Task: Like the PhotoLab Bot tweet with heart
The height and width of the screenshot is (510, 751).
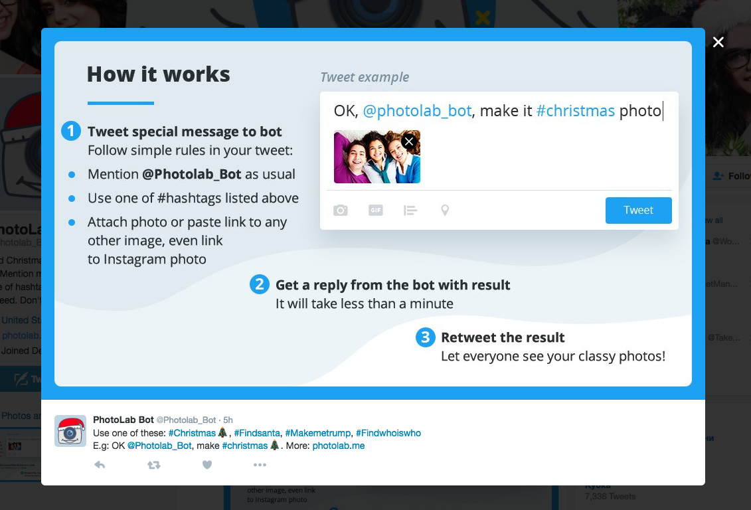Action: (x=207, y=464)
